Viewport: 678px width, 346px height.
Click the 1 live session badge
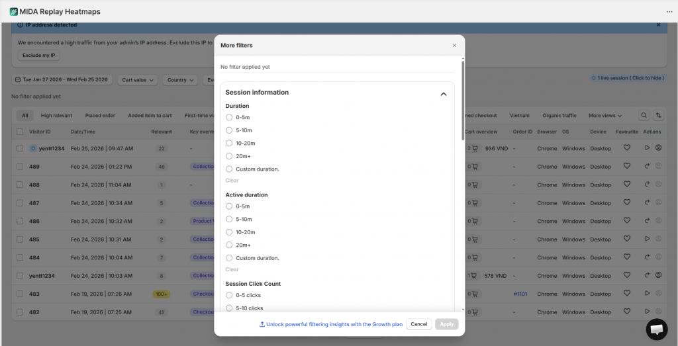[628, 78]
